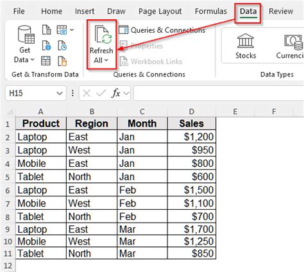Select row 12 header

(x=8, y=266)
